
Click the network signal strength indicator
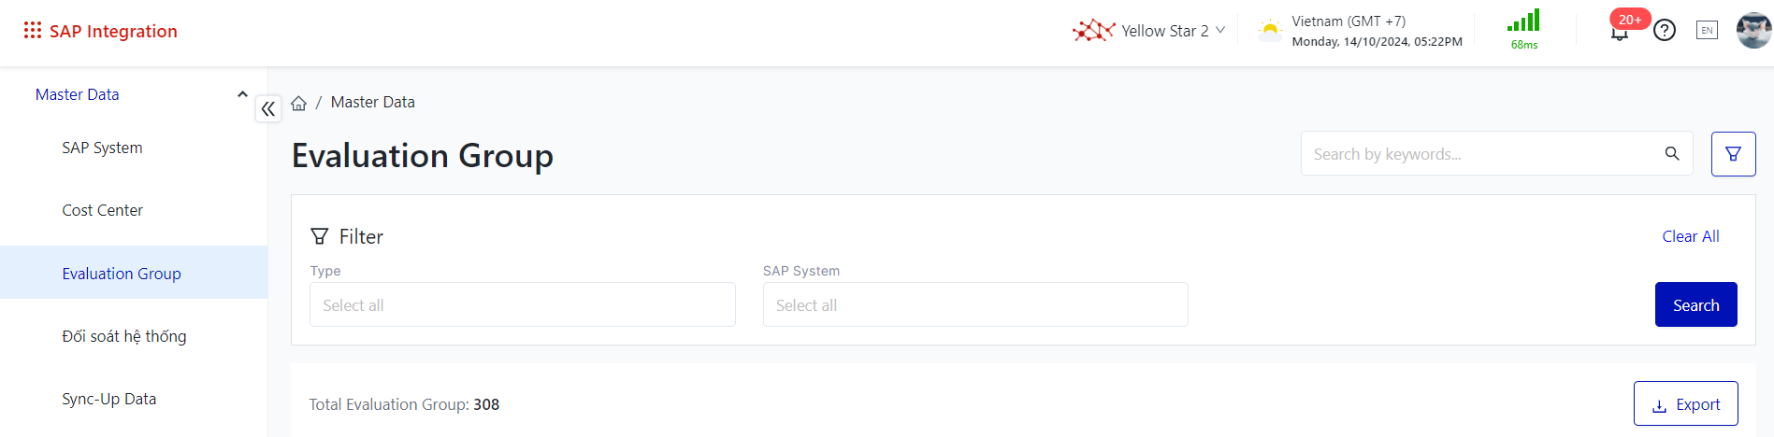[x=1523, y=30]
